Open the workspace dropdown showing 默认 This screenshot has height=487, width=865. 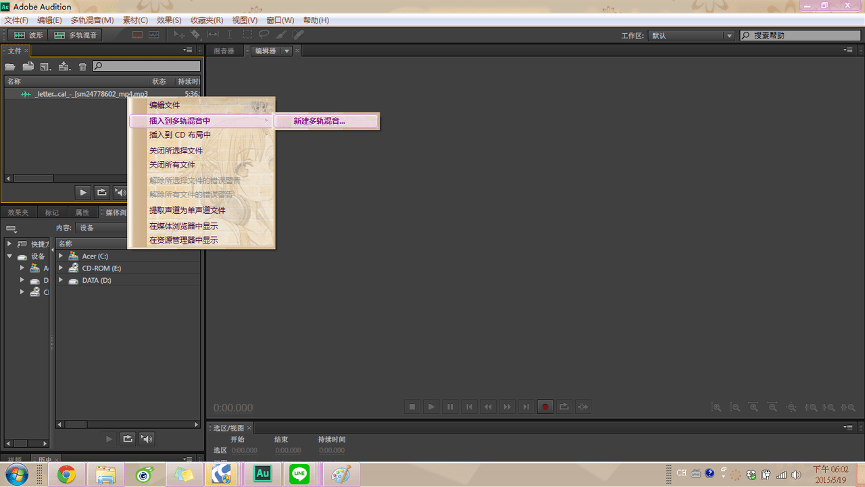pos(691,35)
